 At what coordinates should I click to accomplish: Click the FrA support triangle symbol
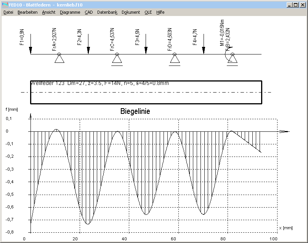pos(59,59)
